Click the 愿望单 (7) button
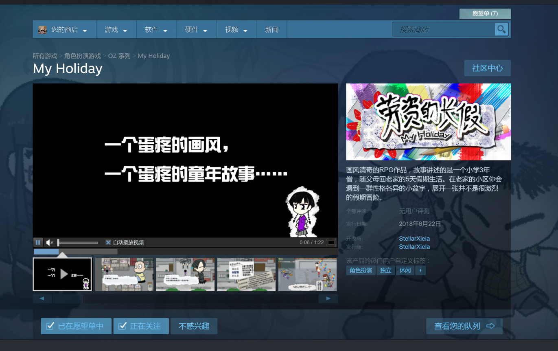The height and width of the screenshot is (351, 558). tap(485, 13)
